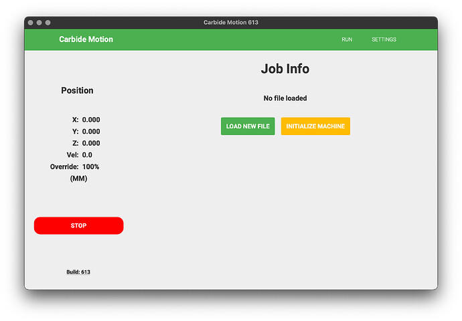Minimize window with the middle title bar button
This screenshot has width=462, height=321.
tap(40, 23)
